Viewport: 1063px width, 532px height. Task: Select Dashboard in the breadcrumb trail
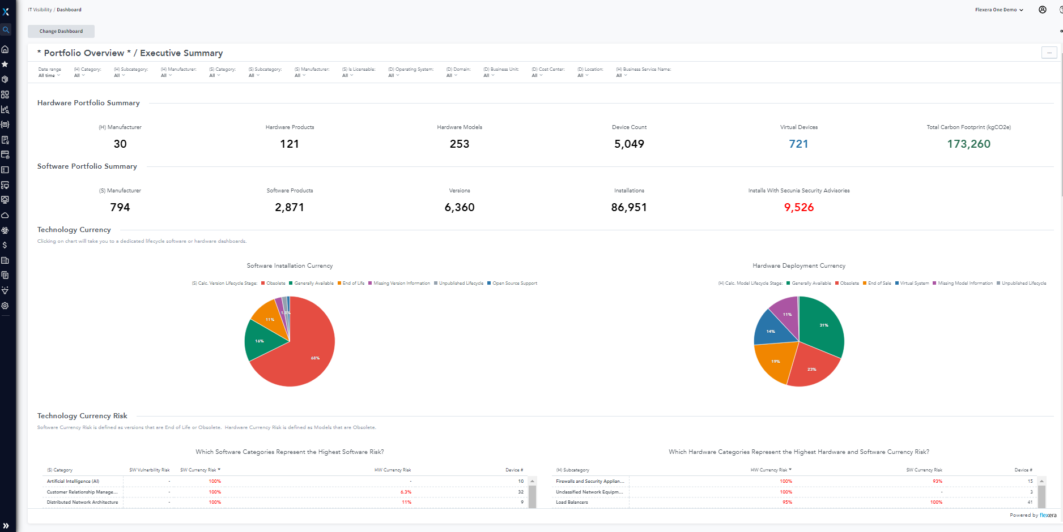pyautogui.click(x=69, y=10)
